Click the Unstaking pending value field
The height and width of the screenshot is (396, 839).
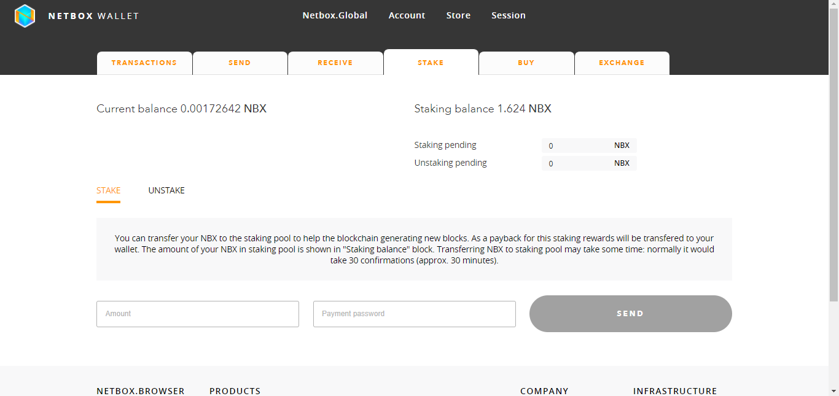click(589, 163)
